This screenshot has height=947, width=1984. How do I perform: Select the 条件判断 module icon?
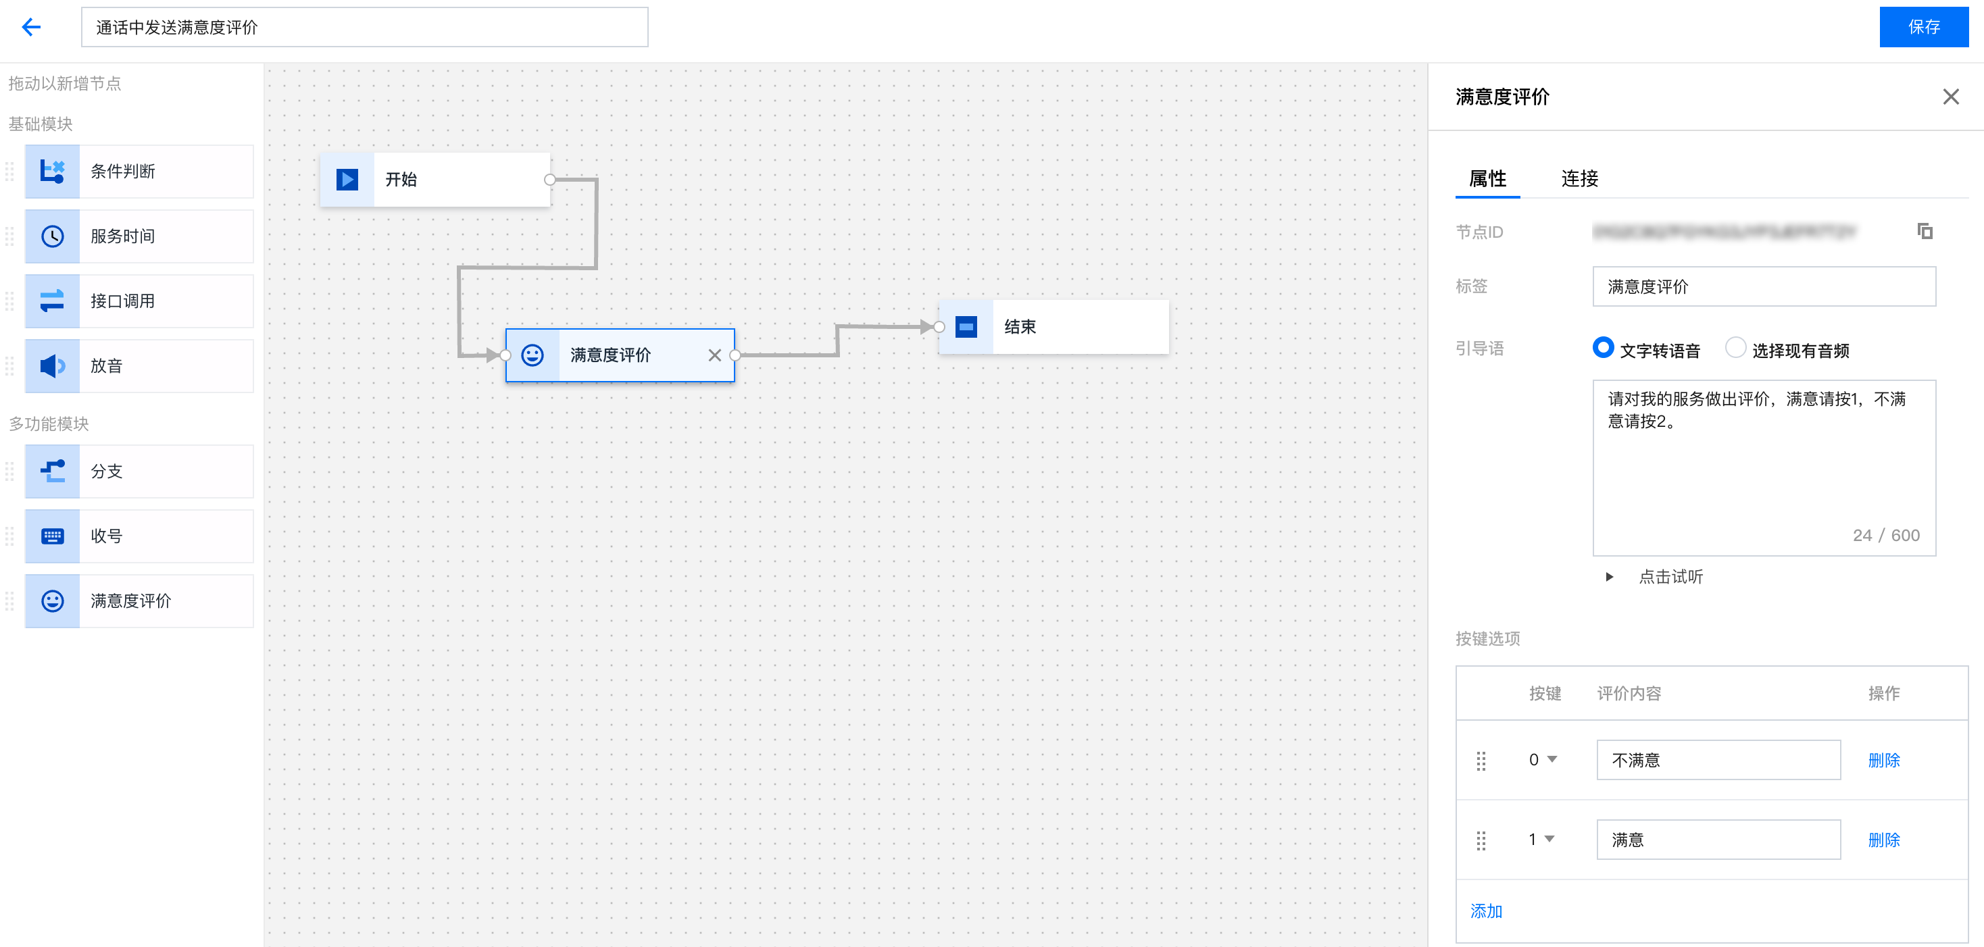click(x=53, y=172)
